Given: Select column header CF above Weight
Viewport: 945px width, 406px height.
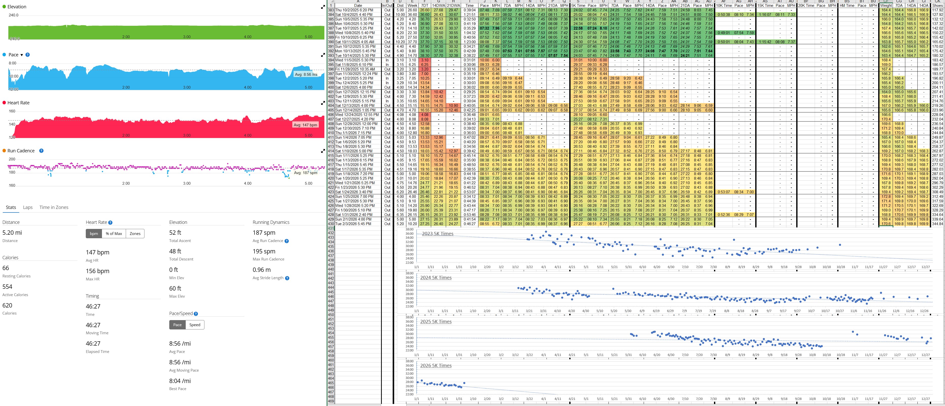Looking at the screenshot, I should point(886,1).
